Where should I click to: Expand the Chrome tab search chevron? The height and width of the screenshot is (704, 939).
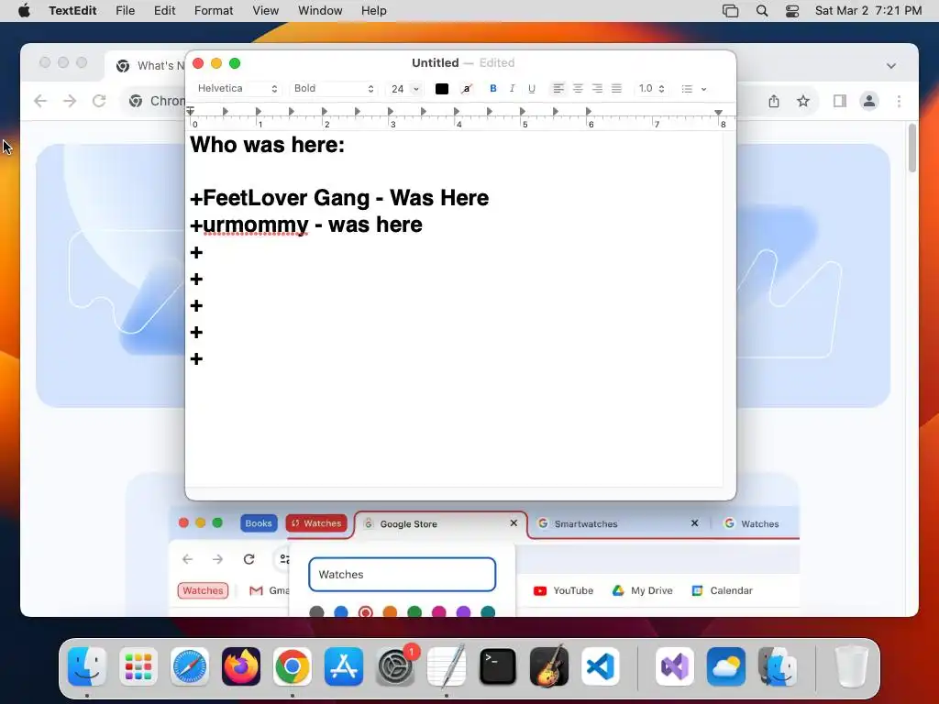click(x=891, y=66)
